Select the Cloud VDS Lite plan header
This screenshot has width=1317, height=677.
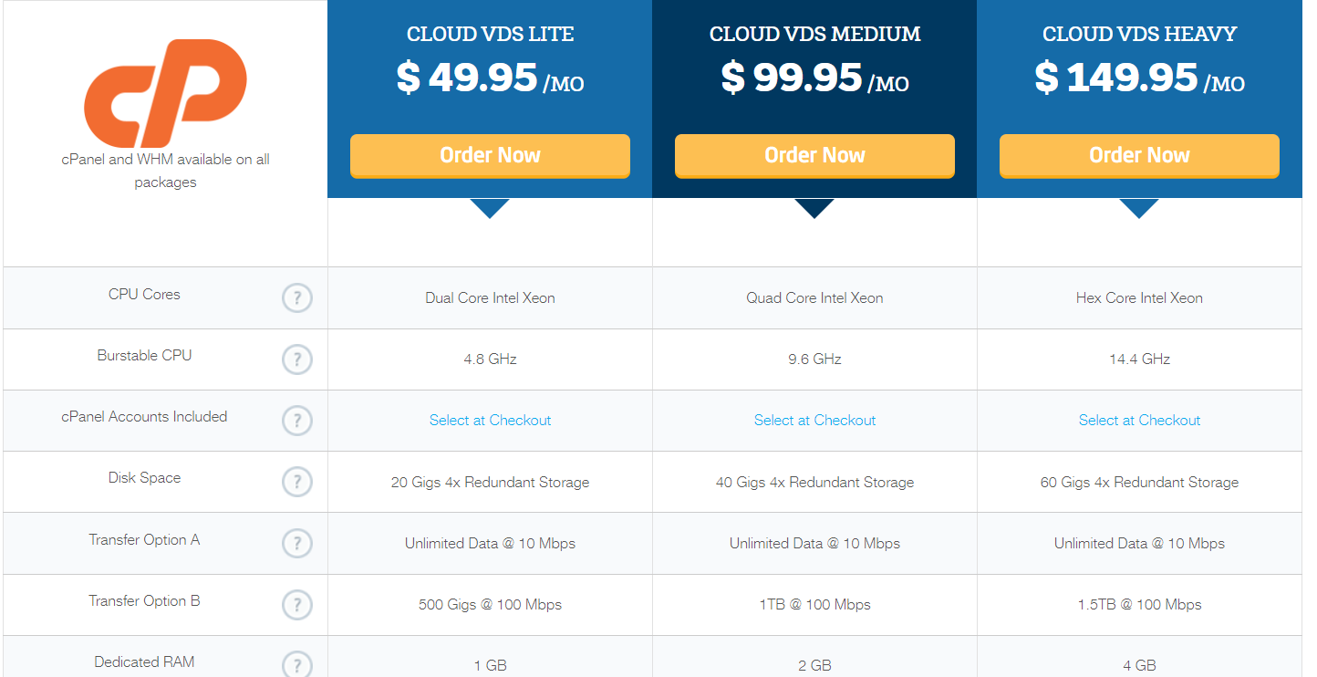click(x=490, y=35)
